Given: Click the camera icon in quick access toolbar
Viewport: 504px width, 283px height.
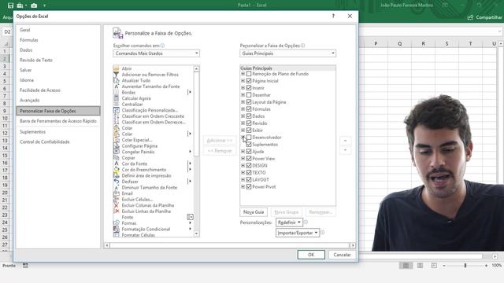Looking at the screenshot, I should (x=34, y=6).
